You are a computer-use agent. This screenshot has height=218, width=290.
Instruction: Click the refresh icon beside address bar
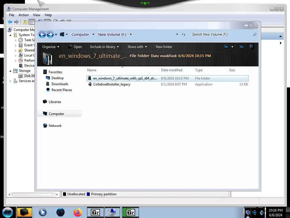tap(183, 34)
